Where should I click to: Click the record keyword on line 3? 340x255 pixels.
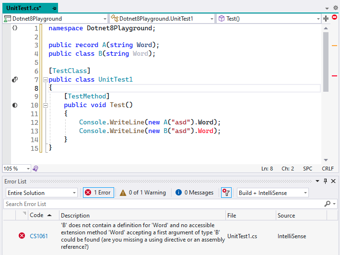(x=87, y=45)
